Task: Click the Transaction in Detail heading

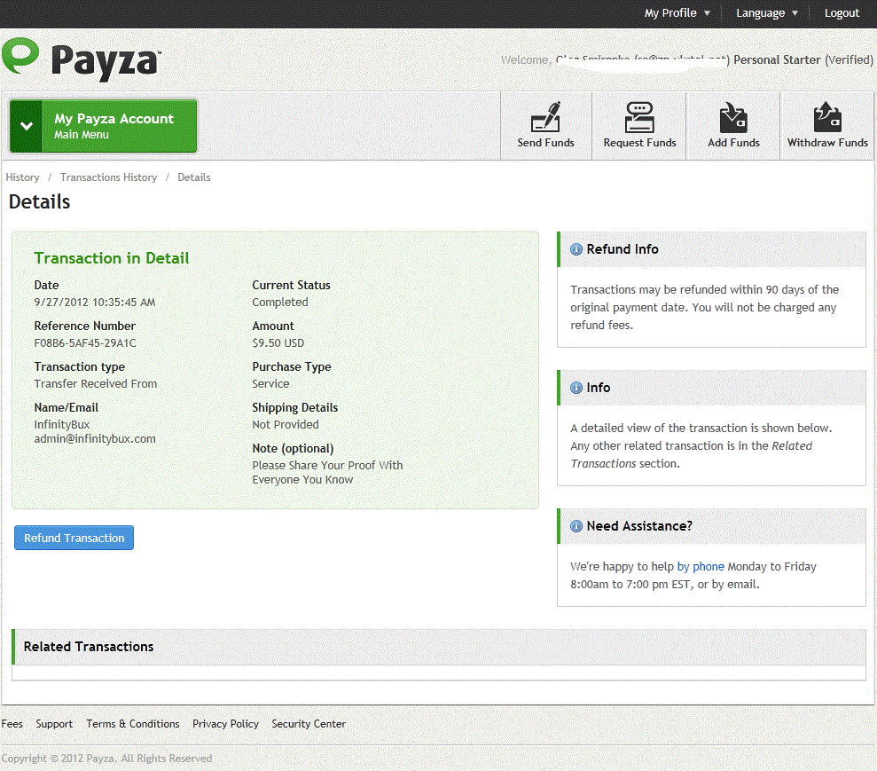Action: pyautogui.click(x=112, y=258)
